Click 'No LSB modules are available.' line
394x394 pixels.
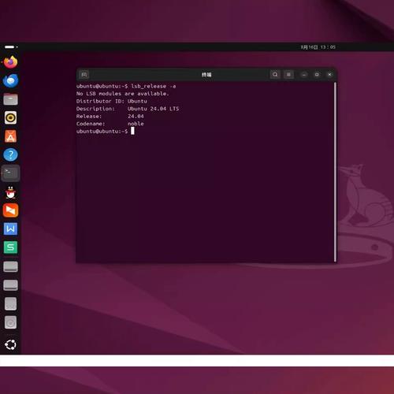coord(122,94)
